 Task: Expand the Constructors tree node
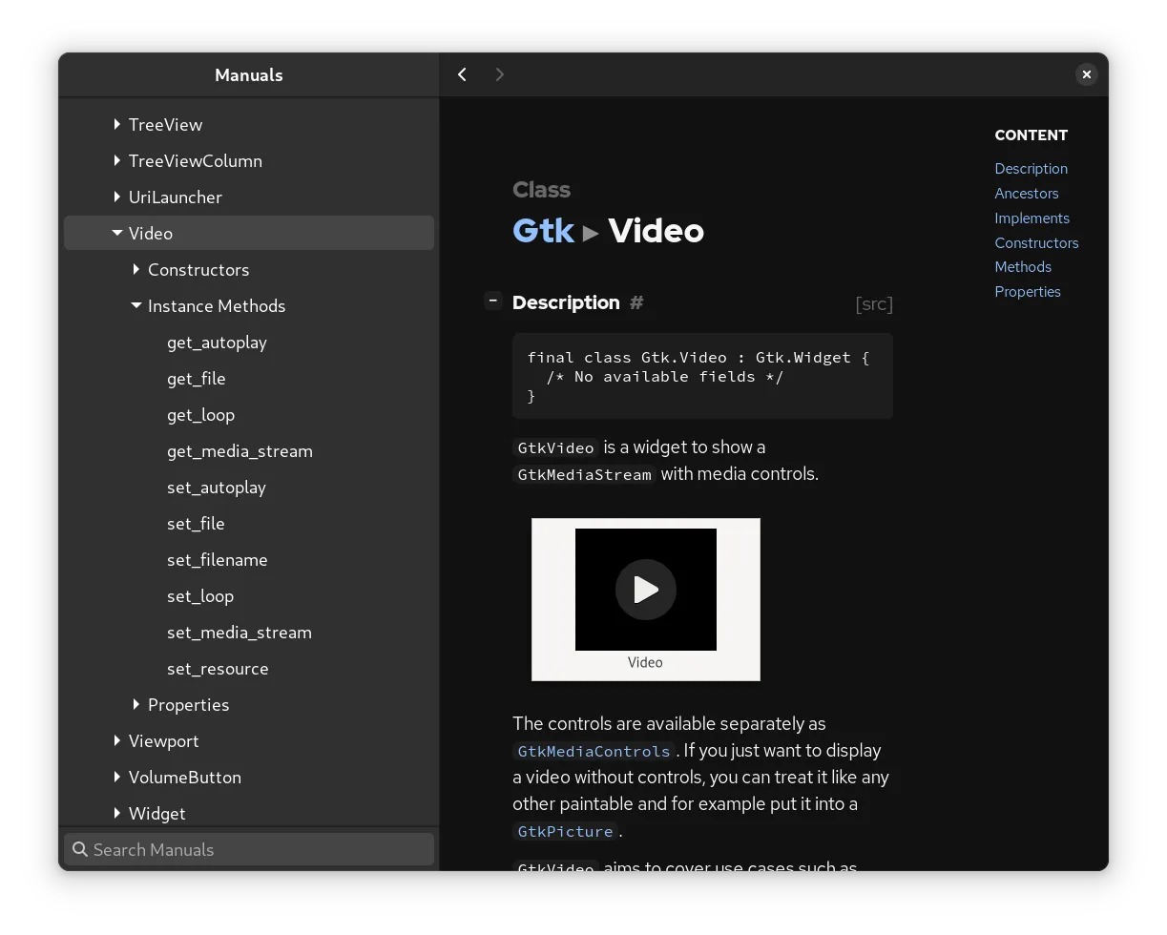pyautogui.click(x=136, y=270)
